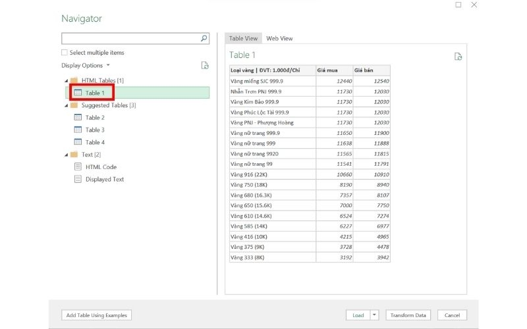This screenshot has width=527, height=329.
Task: Maximize the Navigator dialog window
Action: (x=458, y=5)
